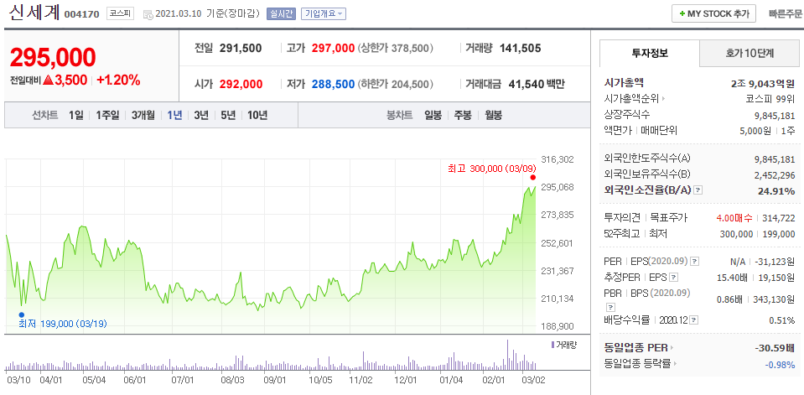
Task: Click the 316,302 price axis label
Action: [x=558, y=160]
